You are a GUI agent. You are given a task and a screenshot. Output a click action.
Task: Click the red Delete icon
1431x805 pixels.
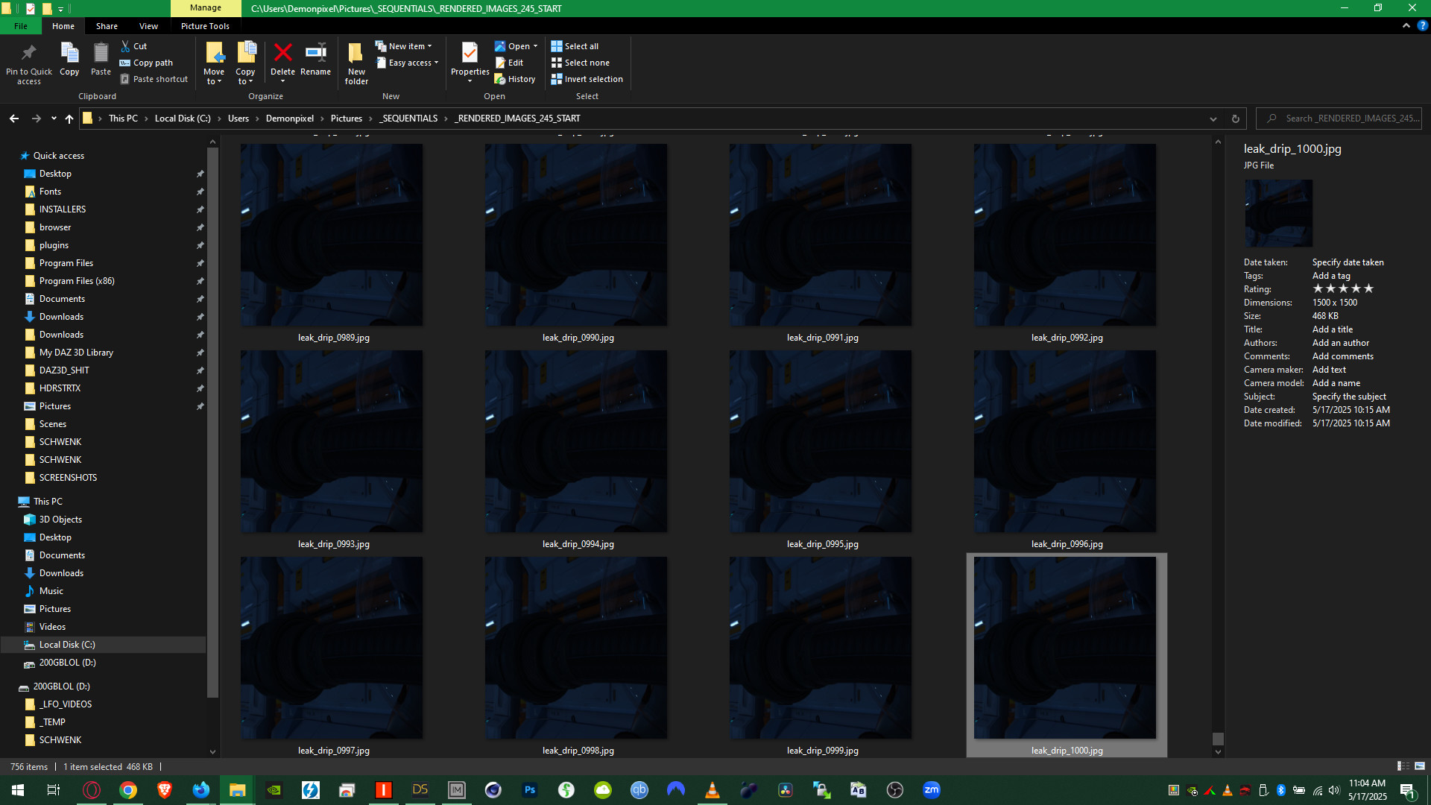click(x=282, y=53)
